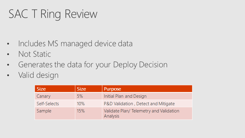Click the SAC T Ring Review title
Screen dimensions: 245x138
tap(53, 14)
